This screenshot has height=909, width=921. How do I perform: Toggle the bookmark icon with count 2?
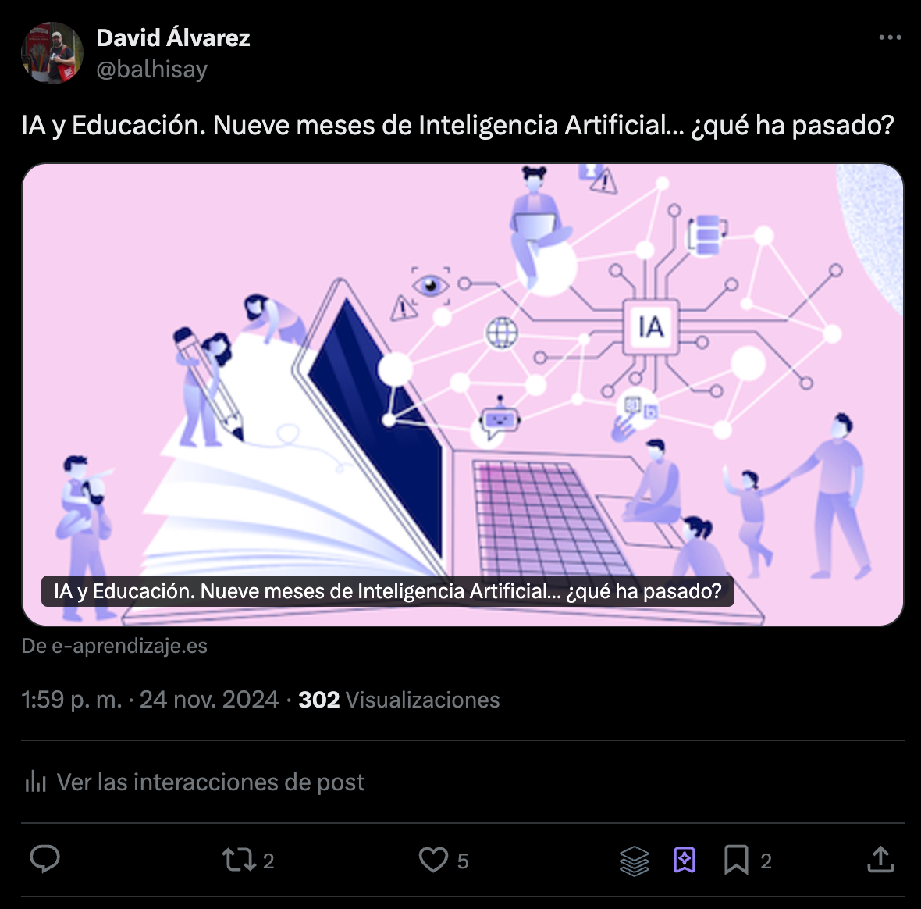click(736, 861)
